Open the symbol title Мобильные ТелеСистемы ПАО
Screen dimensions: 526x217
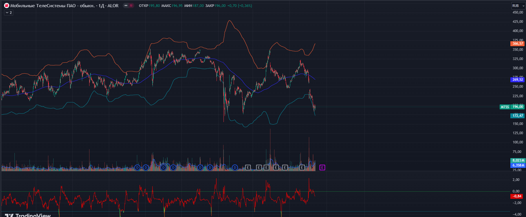64,5
